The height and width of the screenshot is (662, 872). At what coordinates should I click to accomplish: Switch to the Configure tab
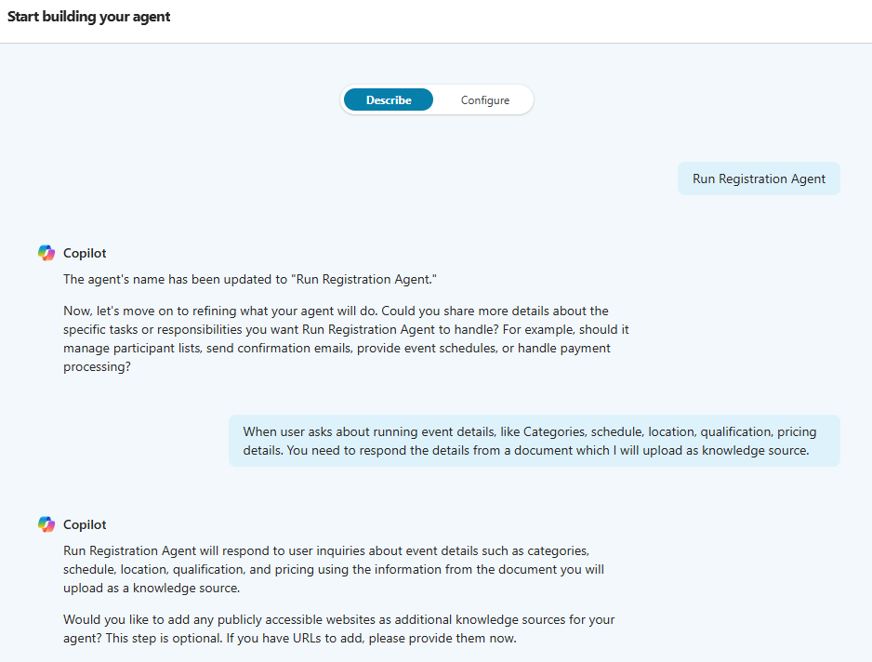click(x=484, y=100)
